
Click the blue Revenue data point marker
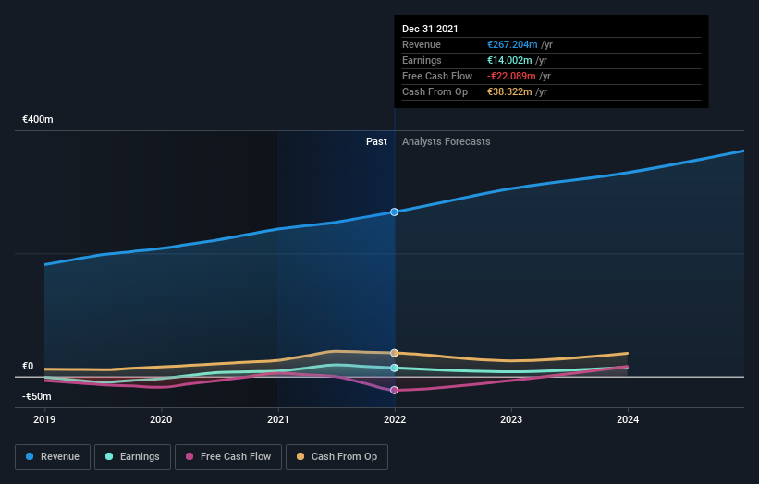pos(395,212)
